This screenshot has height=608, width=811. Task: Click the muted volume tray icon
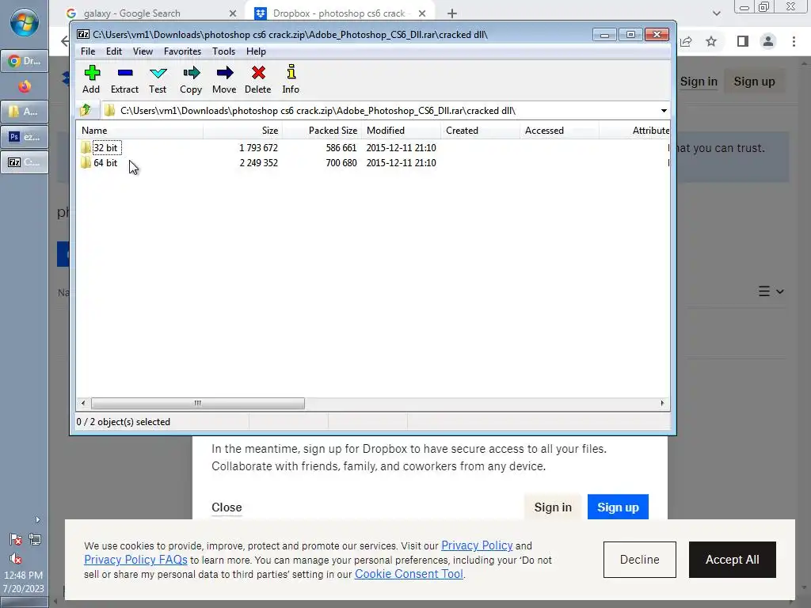16,559
